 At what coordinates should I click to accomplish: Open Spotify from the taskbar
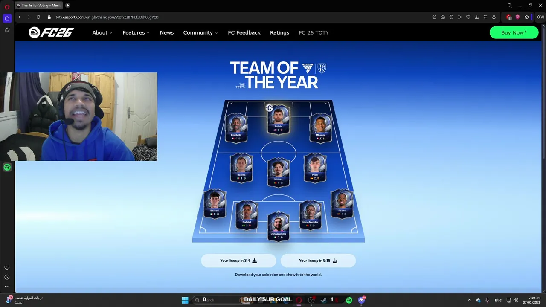(349, 300)
